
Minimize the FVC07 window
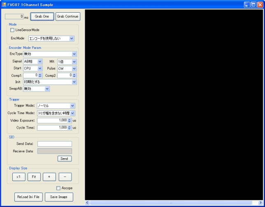[247, 5]
